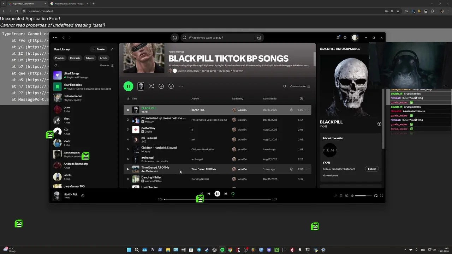Open Discord from the taskbar

tap(269, 250)
